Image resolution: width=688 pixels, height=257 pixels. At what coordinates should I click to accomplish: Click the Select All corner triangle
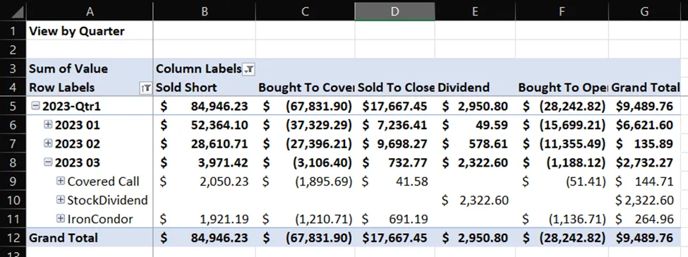17,11
